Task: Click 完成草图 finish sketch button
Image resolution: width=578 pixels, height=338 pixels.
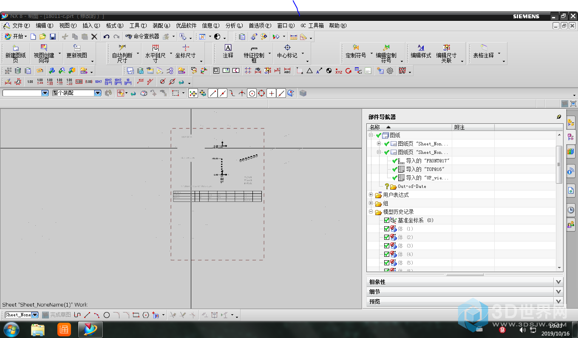Action: pyautogui.click(x=57, y=315)
